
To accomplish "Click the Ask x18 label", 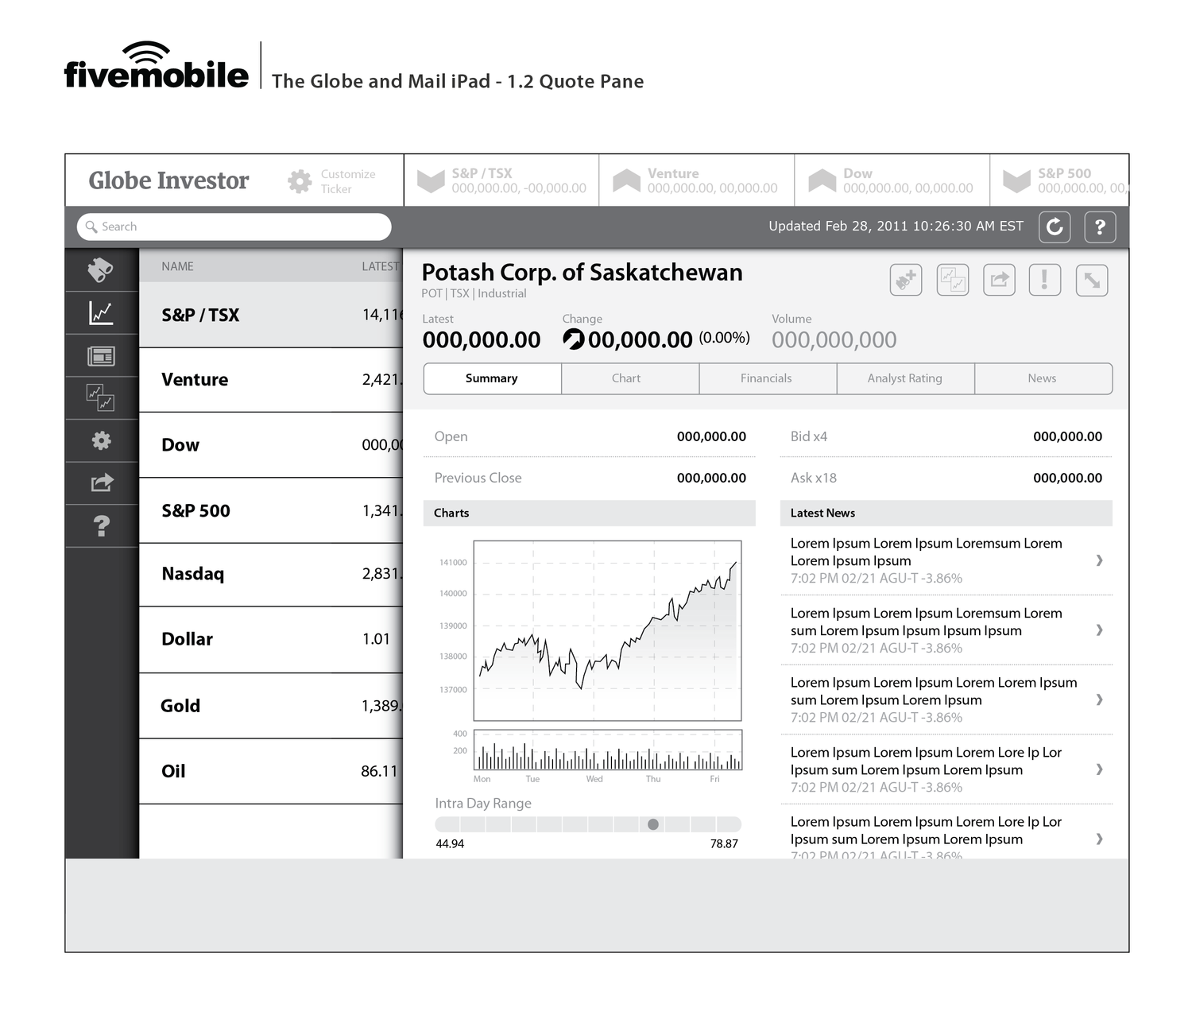I will pos(813,478).
